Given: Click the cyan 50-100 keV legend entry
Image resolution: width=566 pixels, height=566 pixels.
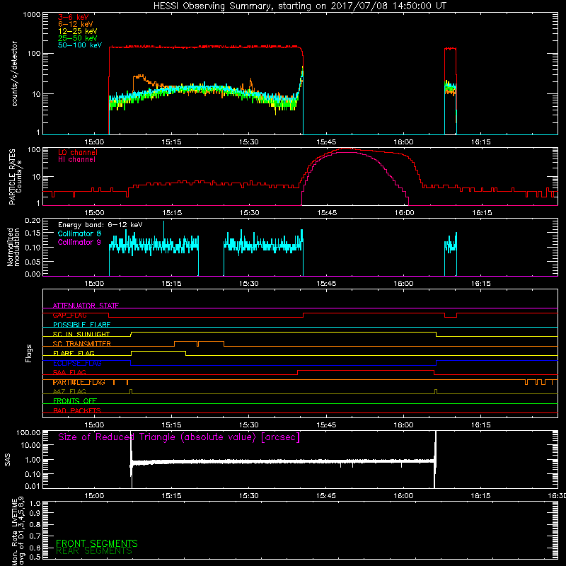Looking at the screenshot, I should point(80,45).
